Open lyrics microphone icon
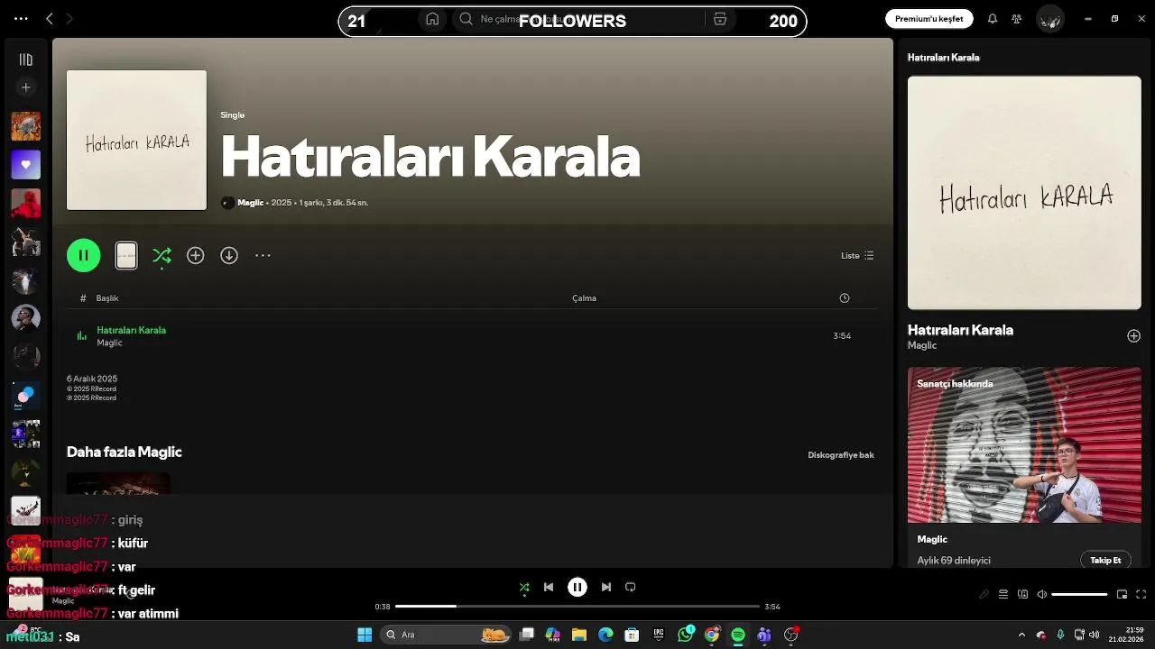1155x649 pixels. pos(984,595)
